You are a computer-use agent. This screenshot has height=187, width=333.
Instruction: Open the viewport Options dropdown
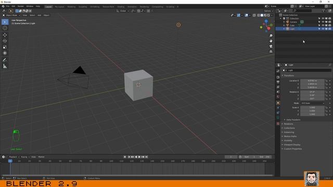pyautogui.click(x=268, y=11)
